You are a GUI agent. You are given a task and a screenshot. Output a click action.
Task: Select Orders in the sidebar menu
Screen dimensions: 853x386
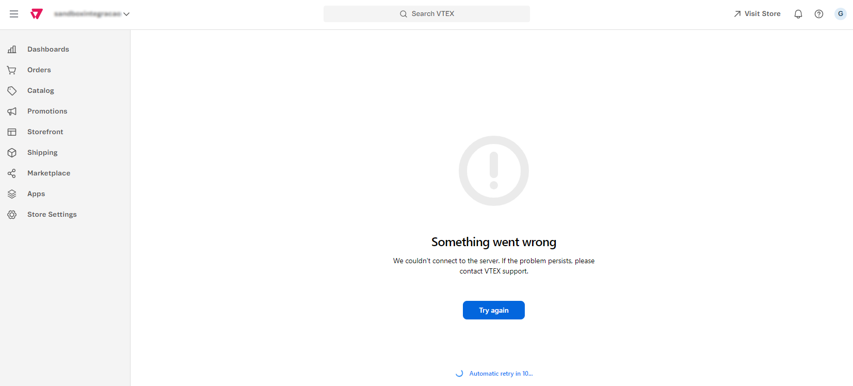39,70
